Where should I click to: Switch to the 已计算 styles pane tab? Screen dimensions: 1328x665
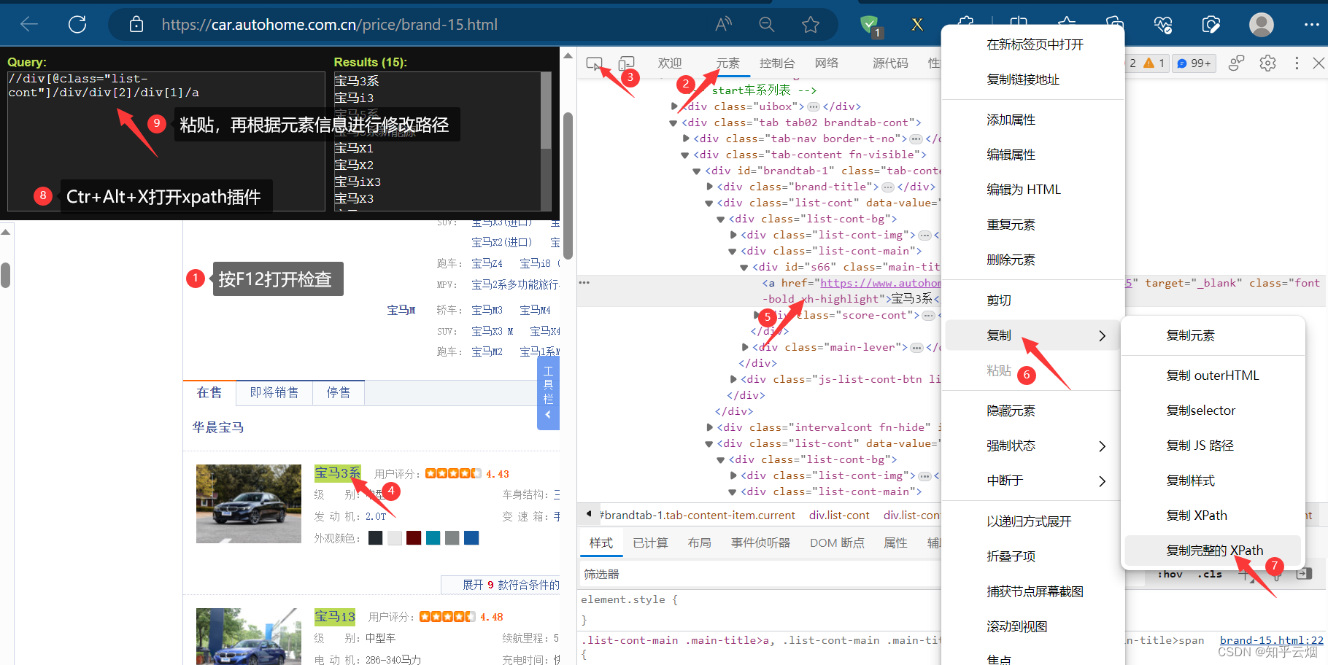(x=650, y=542)
